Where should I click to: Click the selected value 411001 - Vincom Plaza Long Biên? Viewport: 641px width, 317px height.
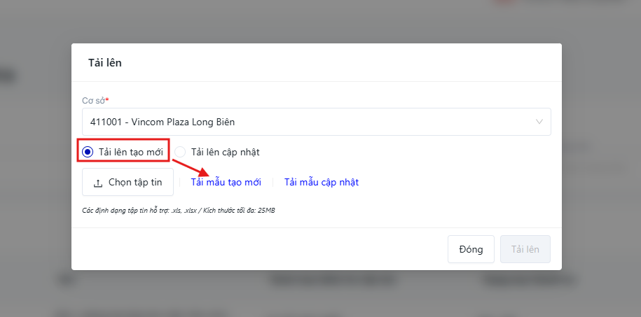163,122
